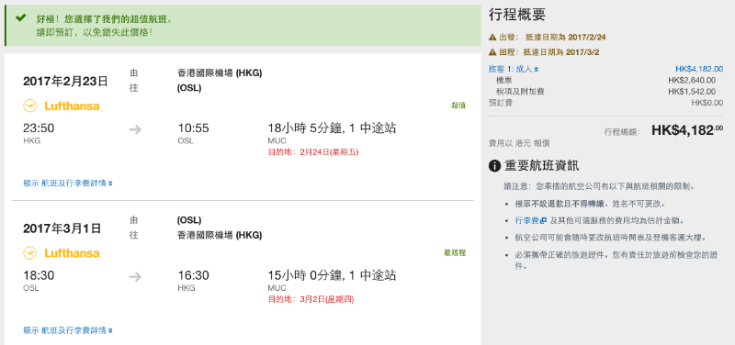The width and height of the screenshot is (735, 345).
Task: Click the return OSL to HKG arrow icon
Action: tap(135, 277)
